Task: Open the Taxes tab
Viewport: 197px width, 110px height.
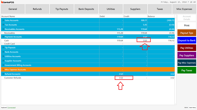Action: point(160,9)
